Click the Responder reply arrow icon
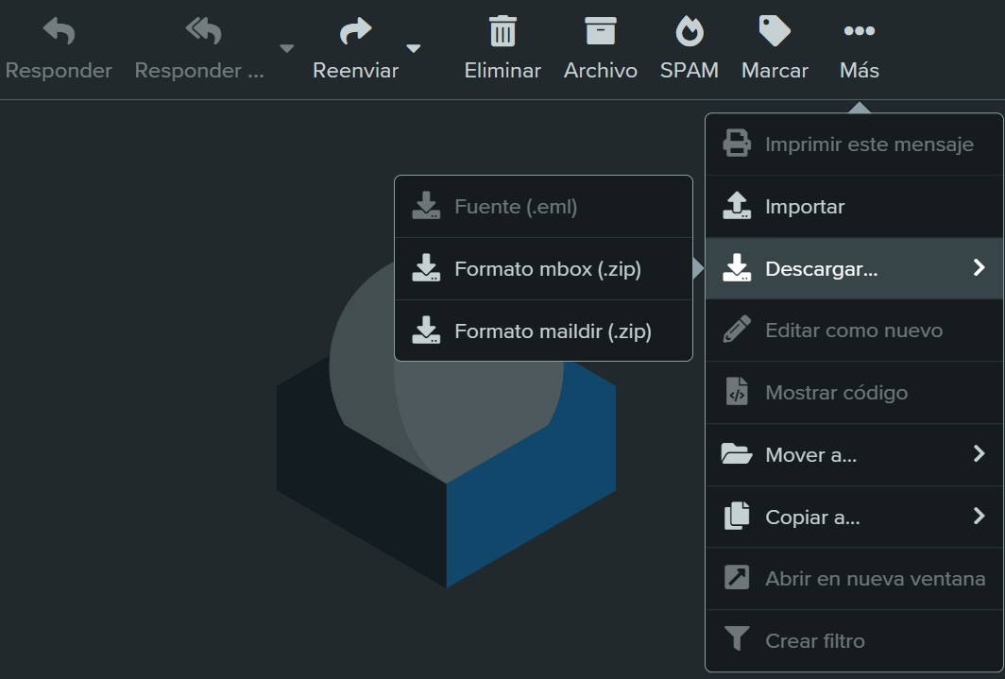1005x679 pixels. 59,31
